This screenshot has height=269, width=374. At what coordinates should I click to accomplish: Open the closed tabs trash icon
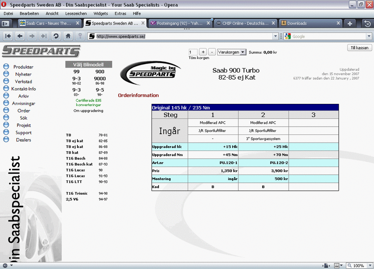(368, 23)
